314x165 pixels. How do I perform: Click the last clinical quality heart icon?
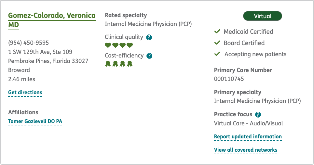[130, 45]
